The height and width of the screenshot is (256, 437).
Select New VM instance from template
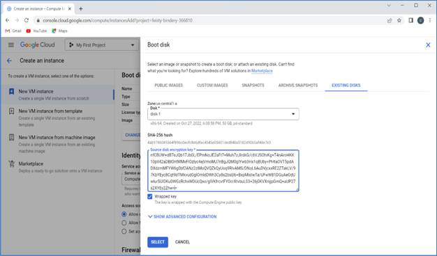(x=58, y=118)
